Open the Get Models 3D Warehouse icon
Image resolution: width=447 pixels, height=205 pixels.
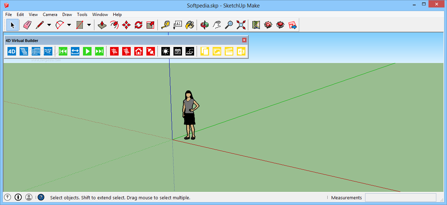[268, 25]
